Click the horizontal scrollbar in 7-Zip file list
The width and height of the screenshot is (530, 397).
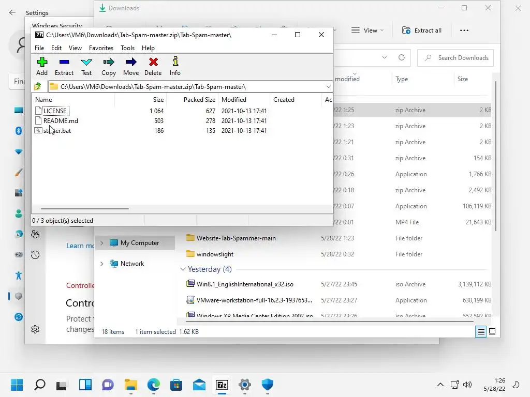point(84,209)
